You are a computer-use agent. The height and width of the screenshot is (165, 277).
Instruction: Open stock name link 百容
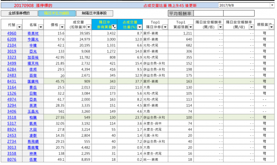(x=33, y=75)
